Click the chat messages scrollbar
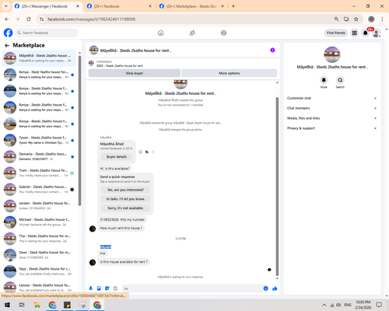Image resolution: width=389 pixels, height=311 pixels. (x=277, y=187)
